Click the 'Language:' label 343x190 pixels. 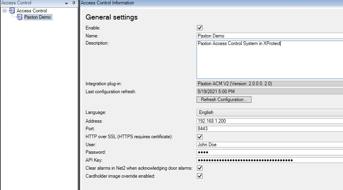96,112
